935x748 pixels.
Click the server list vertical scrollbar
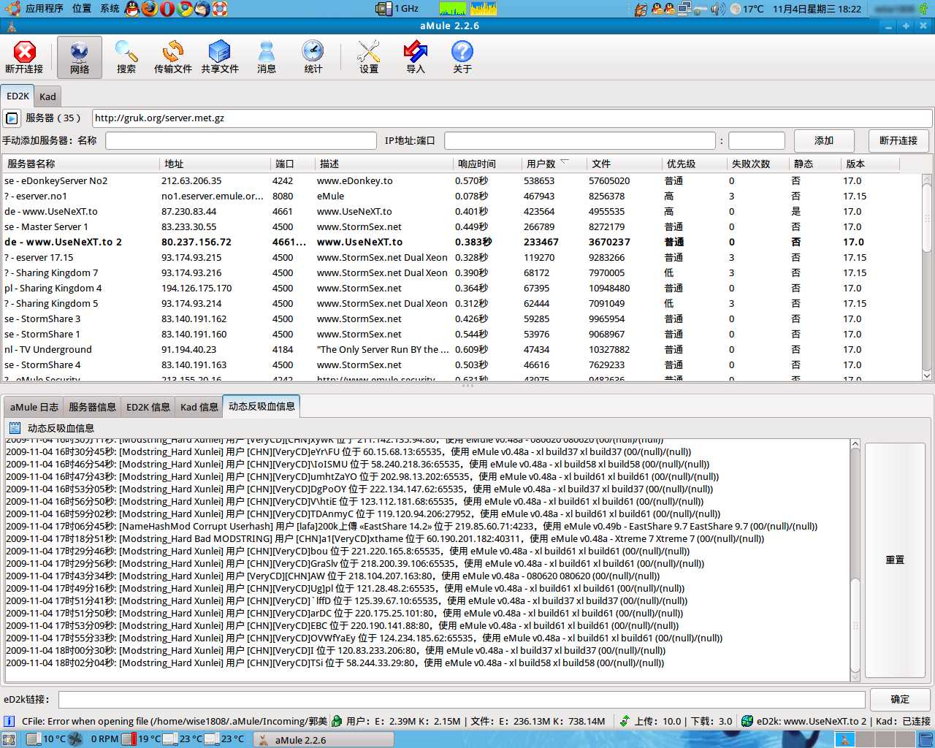(x=927, y=277)
